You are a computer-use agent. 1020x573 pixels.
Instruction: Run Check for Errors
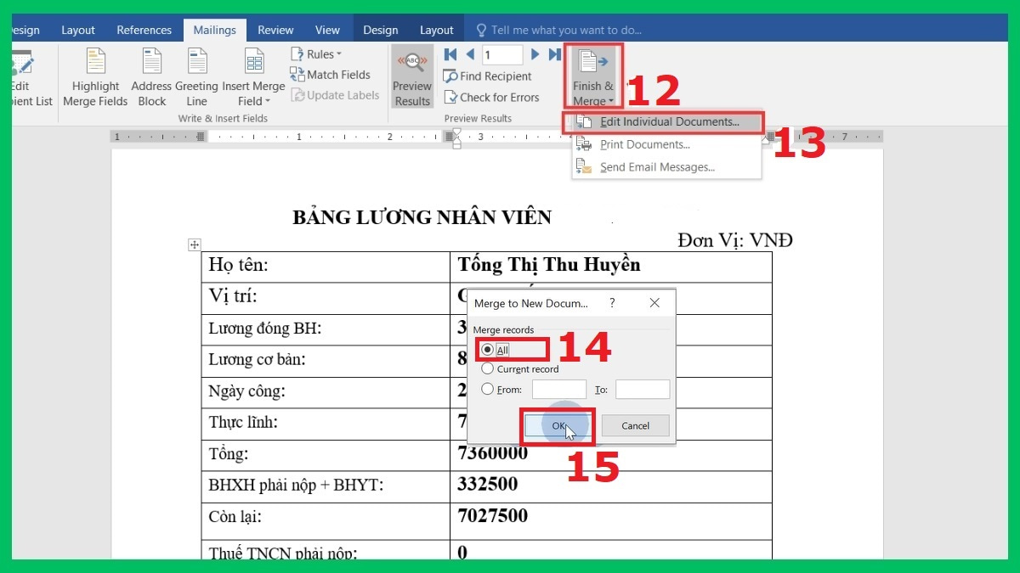493,97
